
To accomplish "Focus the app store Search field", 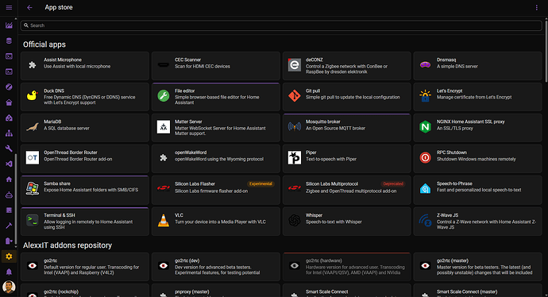I will (x=281, y=25).
